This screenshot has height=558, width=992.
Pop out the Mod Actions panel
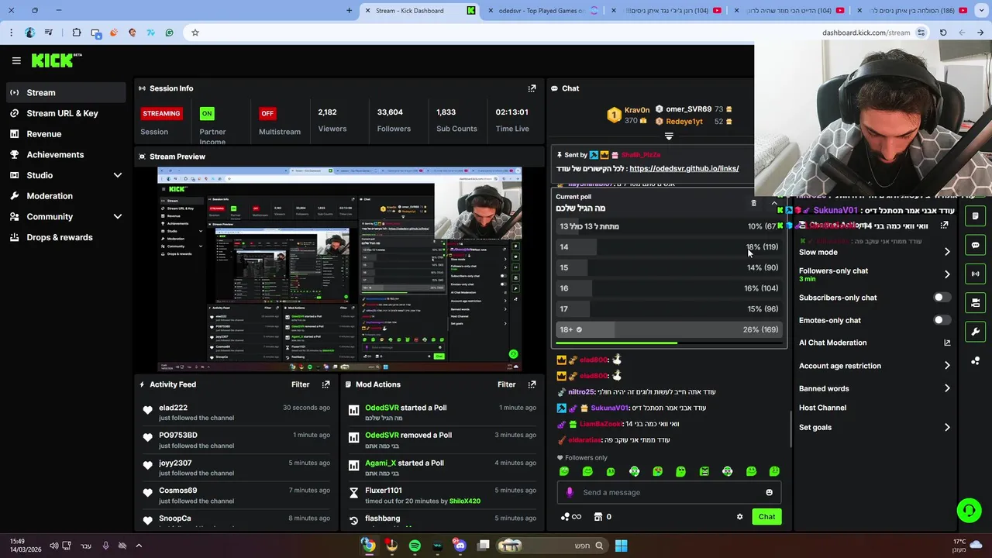click(x=532, y=384)
